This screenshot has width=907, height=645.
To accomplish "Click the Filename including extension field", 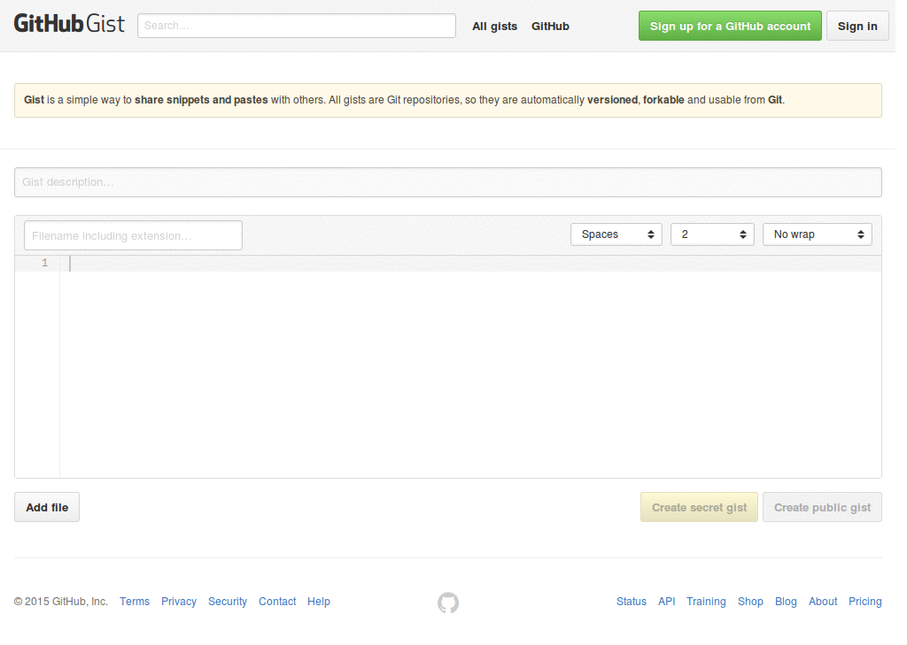I will tap(133, 235).
